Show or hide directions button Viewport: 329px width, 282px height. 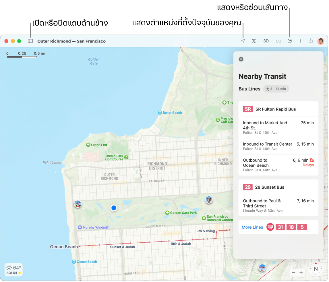tap(290, 41)
